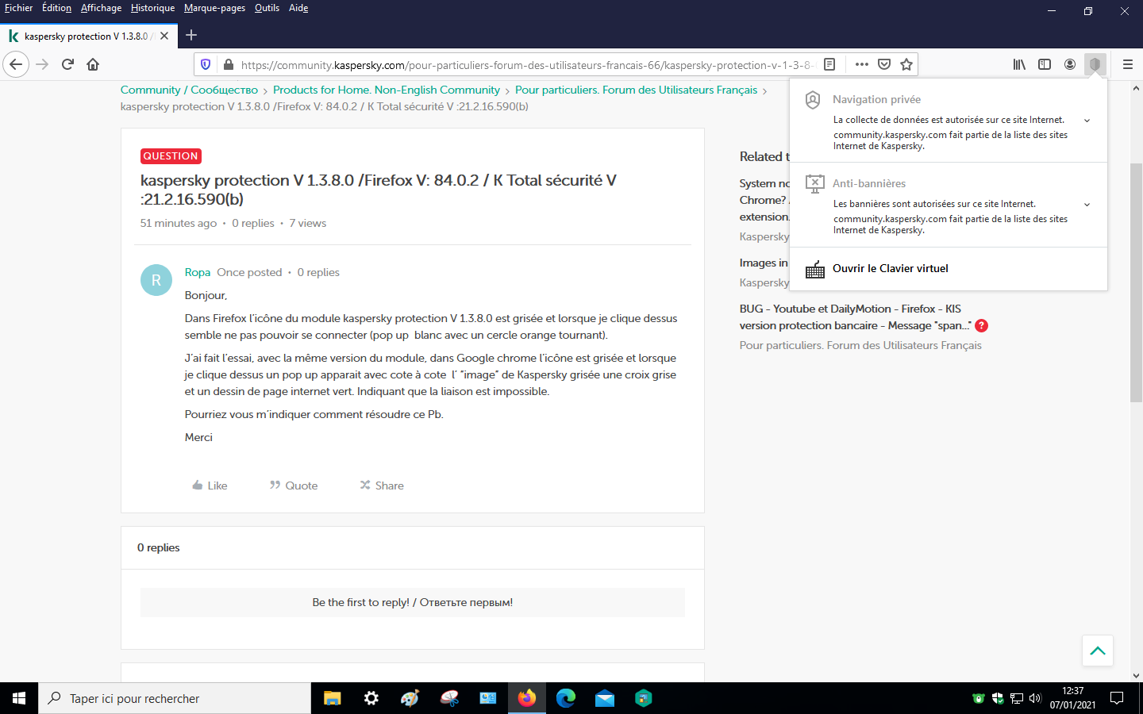Screen dimensions: 1143x714
Task: Click the thumbs-up Like icon
Action: click(x=198, y=486)
